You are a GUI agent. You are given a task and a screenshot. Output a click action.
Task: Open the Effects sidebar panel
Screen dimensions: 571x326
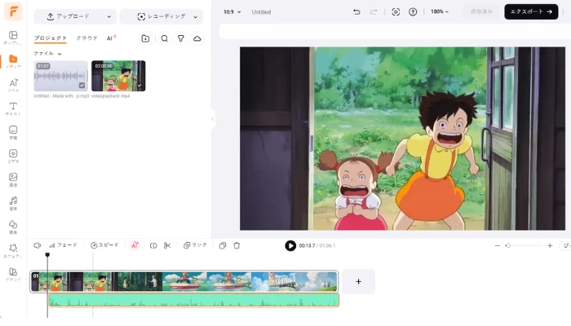point(13,251)
